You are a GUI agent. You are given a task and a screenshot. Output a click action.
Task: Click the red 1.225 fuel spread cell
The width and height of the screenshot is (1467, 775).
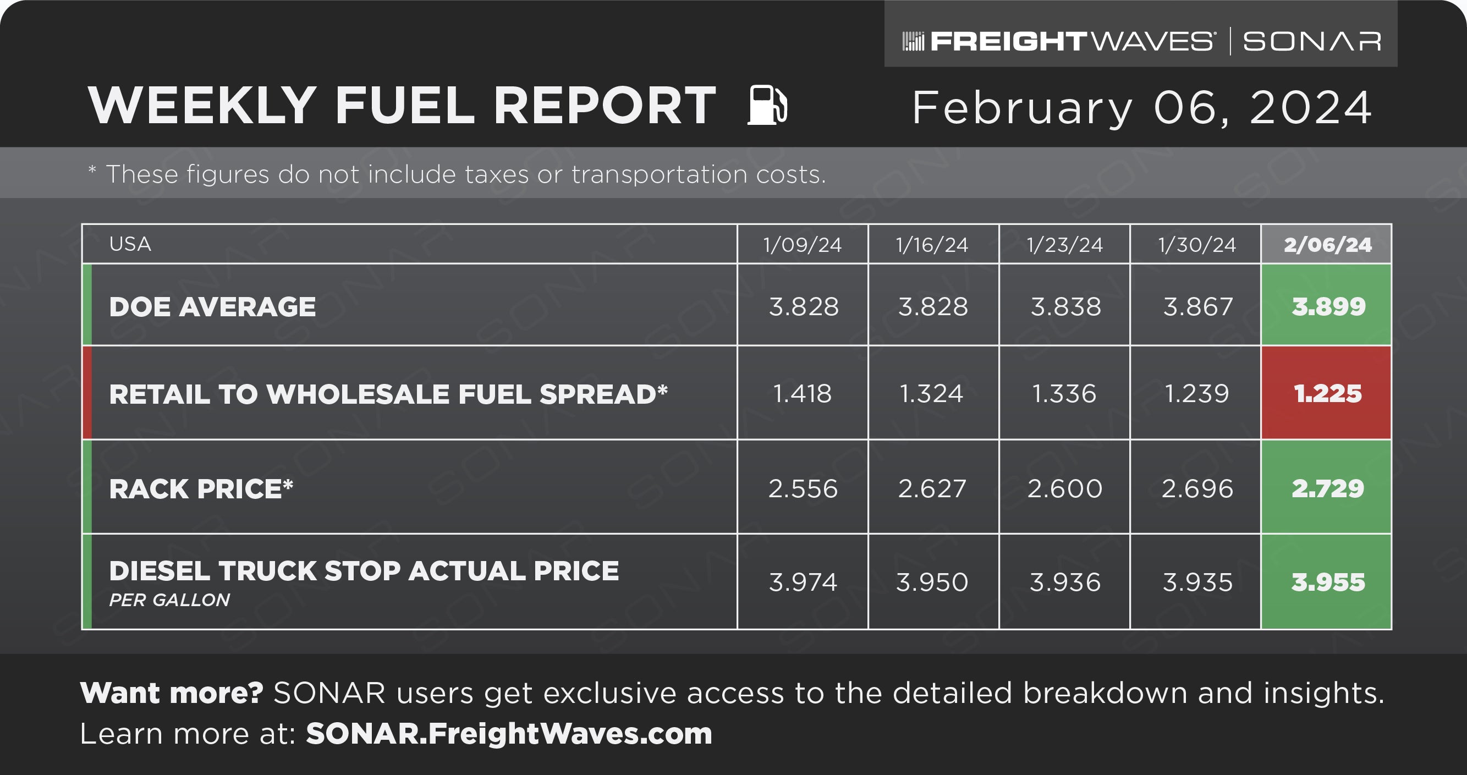point(1326,393)
